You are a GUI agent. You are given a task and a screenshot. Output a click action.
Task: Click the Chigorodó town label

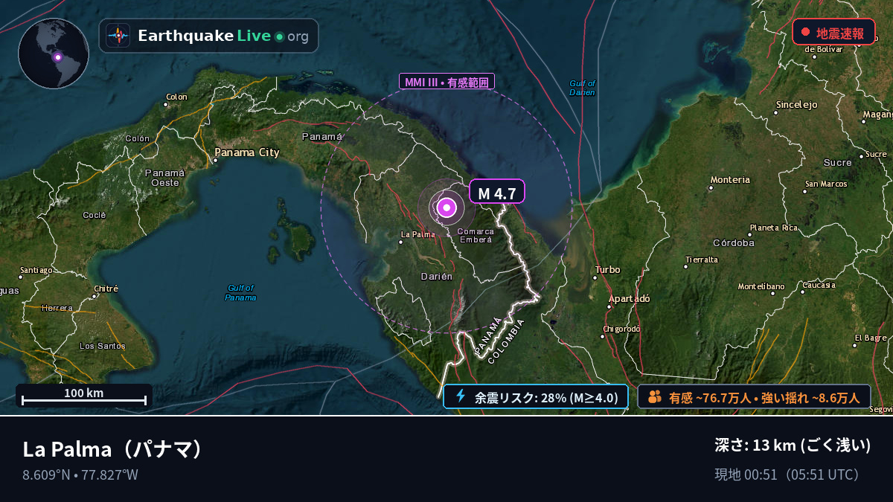point(621,328)
